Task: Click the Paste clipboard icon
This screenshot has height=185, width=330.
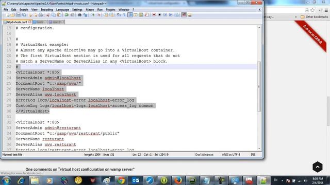Action: (x=59, y=15)
